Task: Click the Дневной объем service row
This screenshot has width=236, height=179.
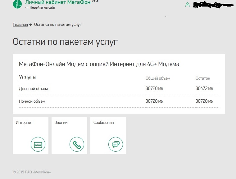Action: 34,89
